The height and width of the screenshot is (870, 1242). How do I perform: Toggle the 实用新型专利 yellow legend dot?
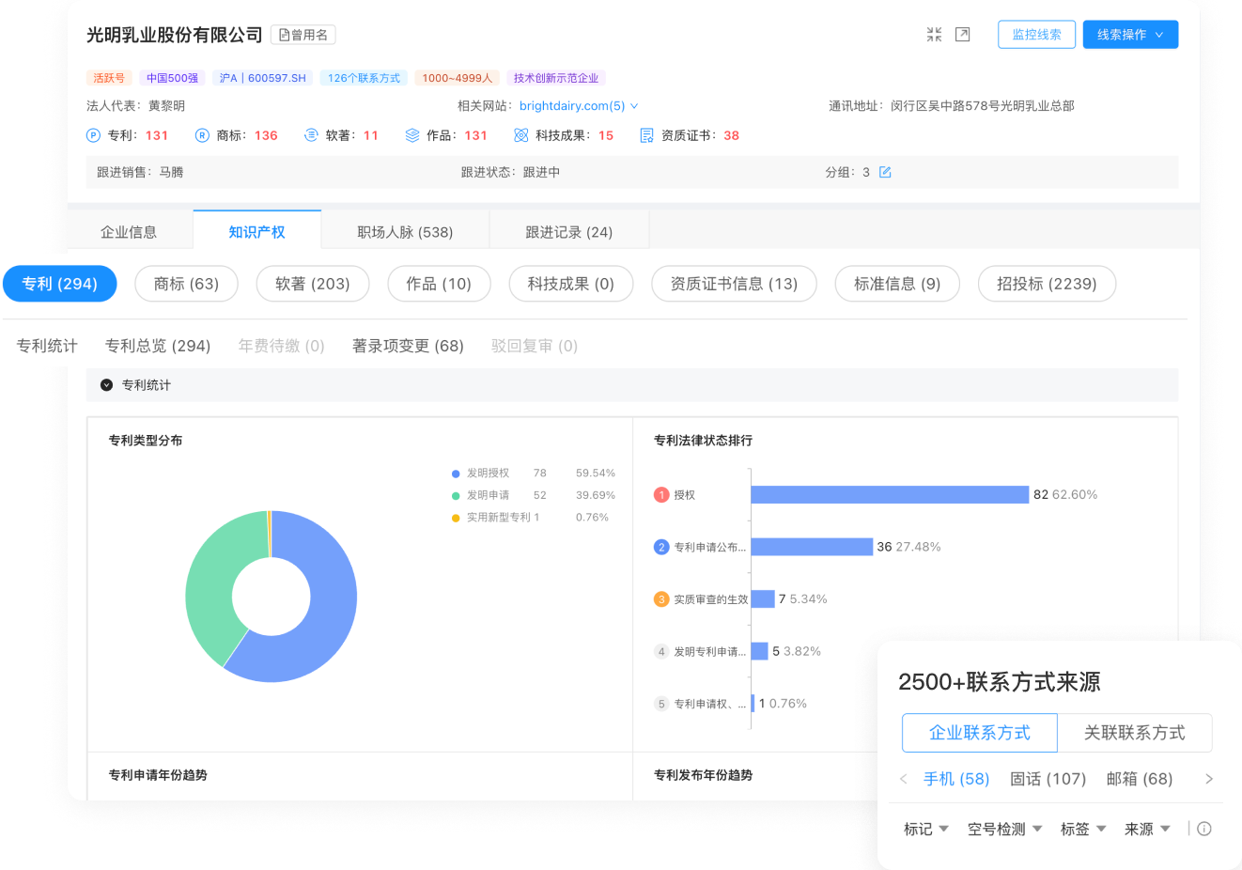pos(456,518)
